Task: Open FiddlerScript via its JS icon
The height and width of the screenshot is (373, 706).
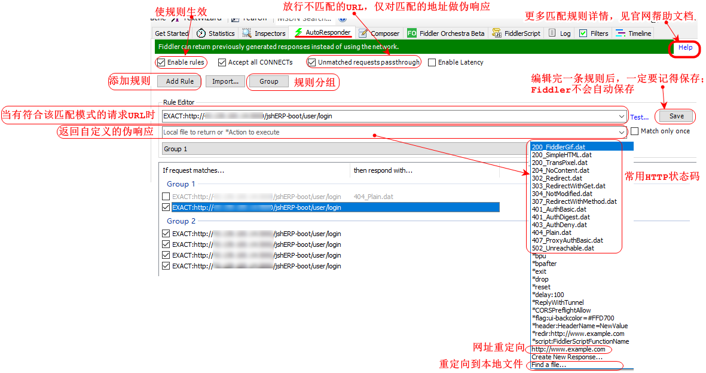Action: point(496,33)
